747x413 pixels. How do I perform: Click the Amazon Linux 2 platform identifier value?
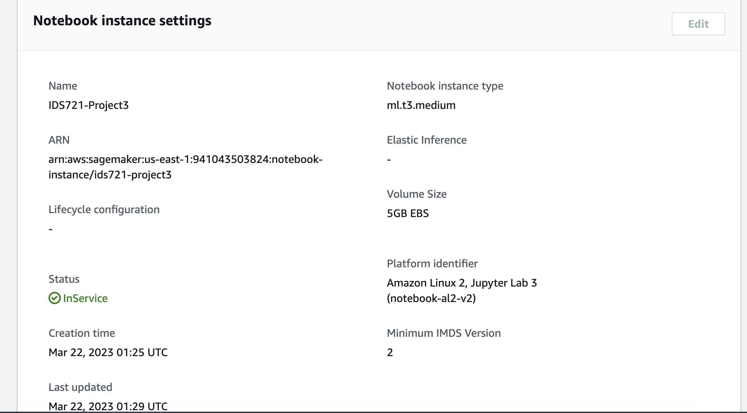(461, 290)
